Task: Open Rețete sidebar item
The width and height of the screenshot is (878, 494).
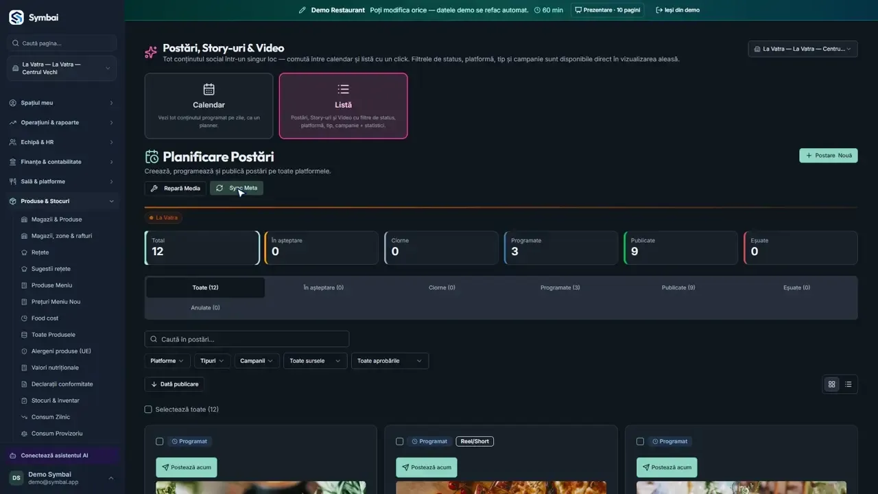Action: pos(40,252)
